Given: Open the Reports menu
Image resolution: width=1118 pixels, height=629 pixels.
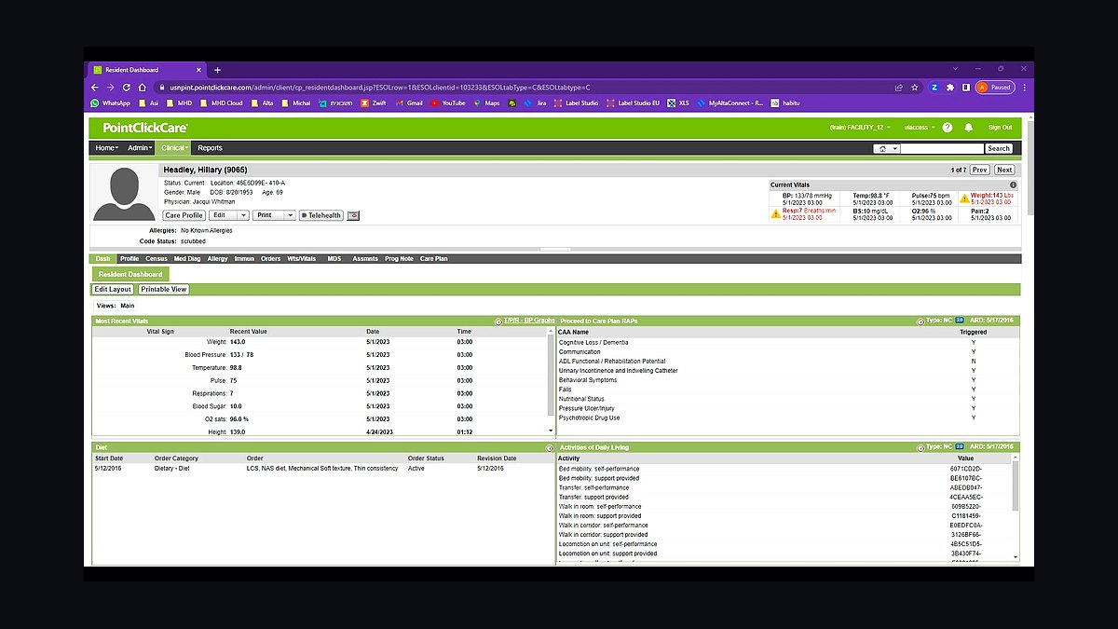Looking at the screenshot, I should coord(210,148).
